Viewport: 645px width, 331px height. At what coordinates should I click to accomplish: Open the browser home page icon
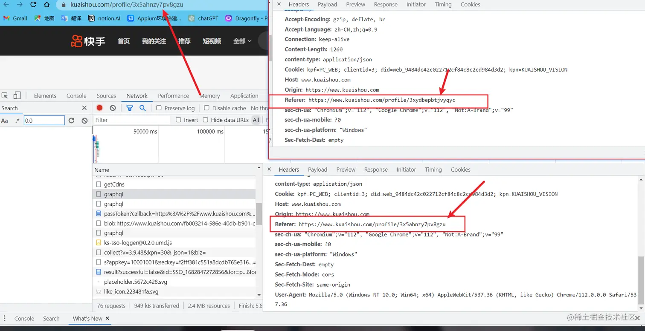pyautogui.click(x=47, y=5)
